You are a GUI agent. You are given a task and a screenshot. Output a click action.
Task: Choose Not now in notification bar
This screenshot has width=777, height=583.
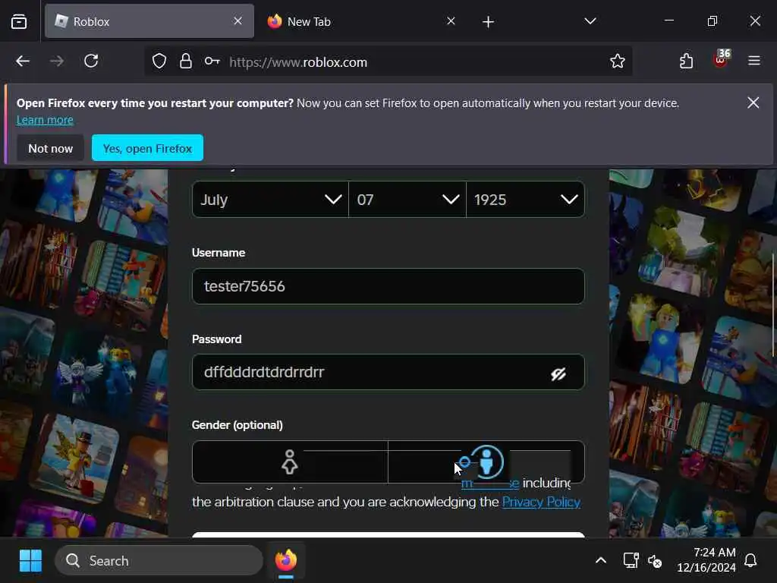(x=50, y=148)
